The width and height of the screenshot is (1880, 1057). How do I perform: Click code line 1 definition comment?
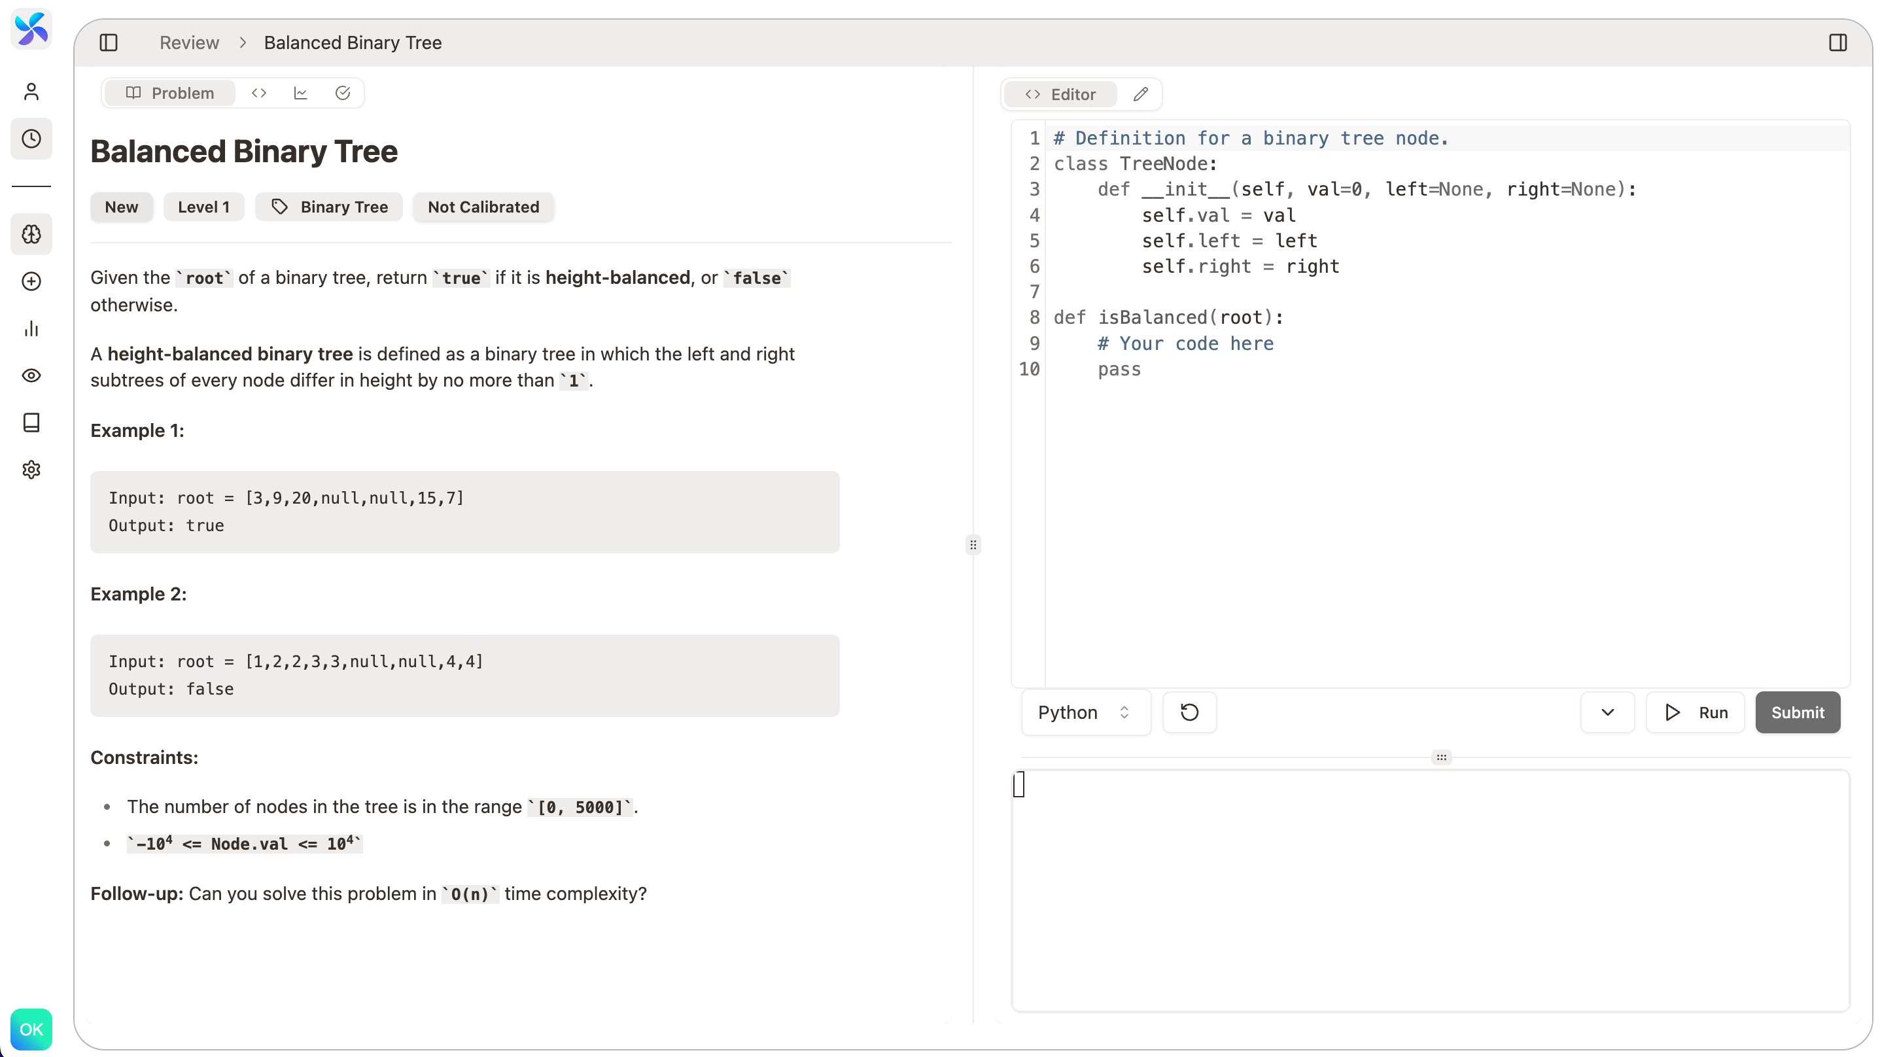(x=1250, y=138)
